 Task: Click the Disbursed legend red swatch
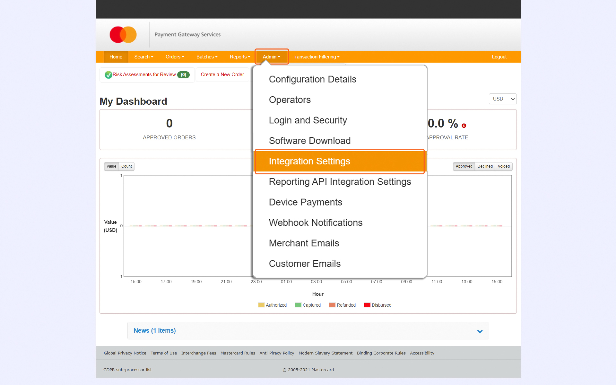pyautogui.click(x=367, y=305)
